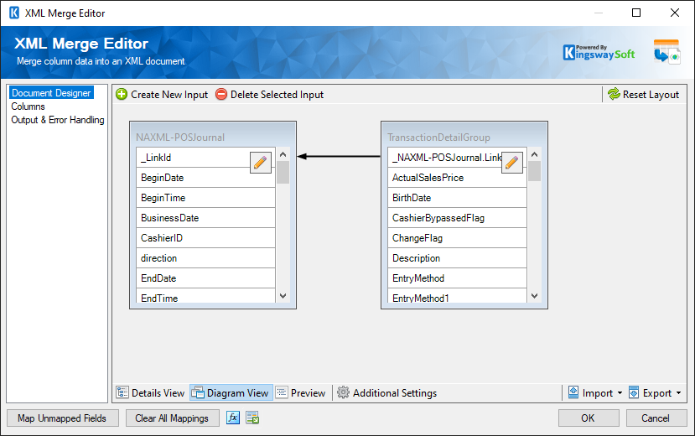
Task: Maximize the XML Merge Editor window
Action: [x=636, y=13]
